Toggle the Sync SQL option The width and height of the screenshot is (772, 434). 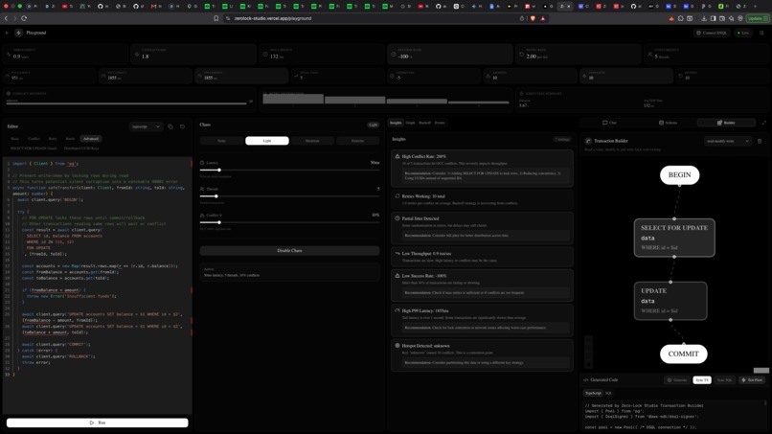[724, 379]
